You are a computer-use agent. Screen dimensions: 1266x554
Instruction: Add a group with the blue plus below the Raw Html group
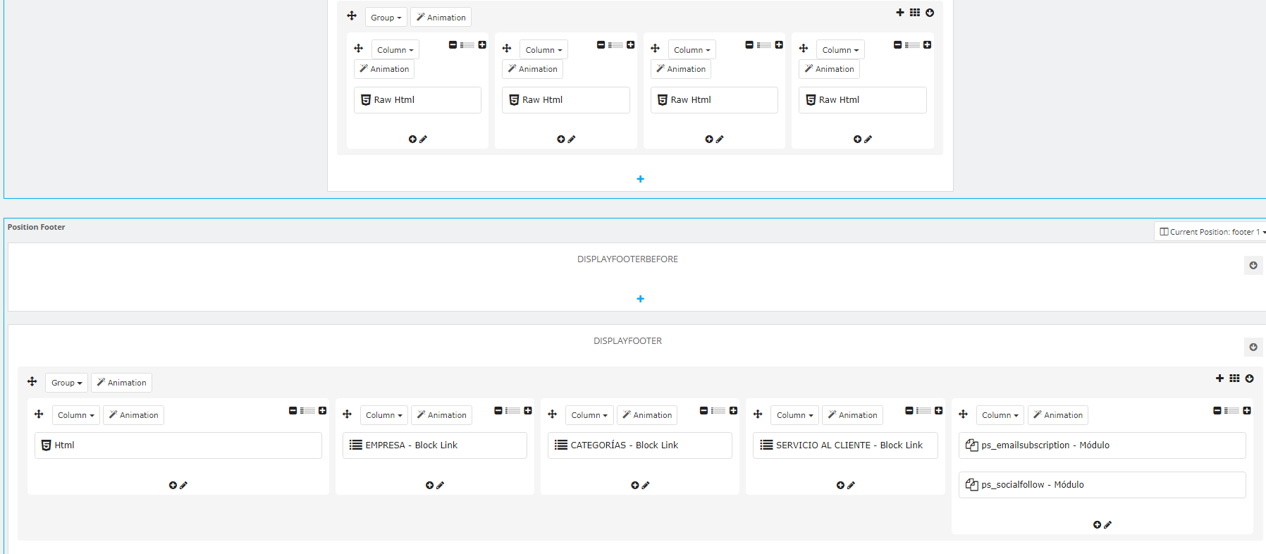[x=640, y=179]
